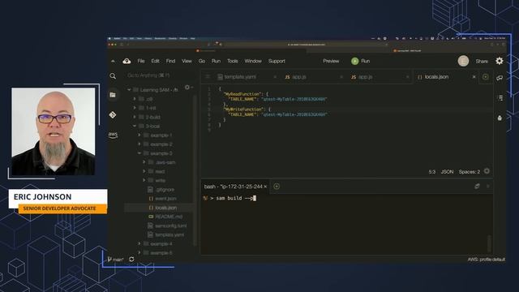Open README.md in the file tree
Screen dimensions: 519x292
169,217
